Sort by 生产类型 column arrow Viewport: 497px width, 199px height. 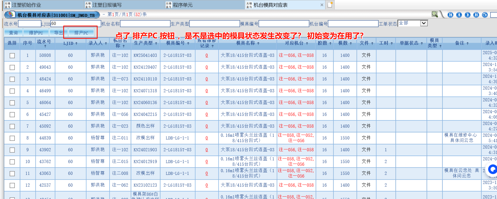point(156,43)
